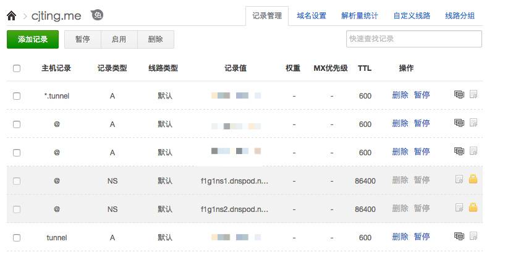Open the 解析量统计 tab
This screenshot has width=526, height=260.
click(x=359, y=16)
